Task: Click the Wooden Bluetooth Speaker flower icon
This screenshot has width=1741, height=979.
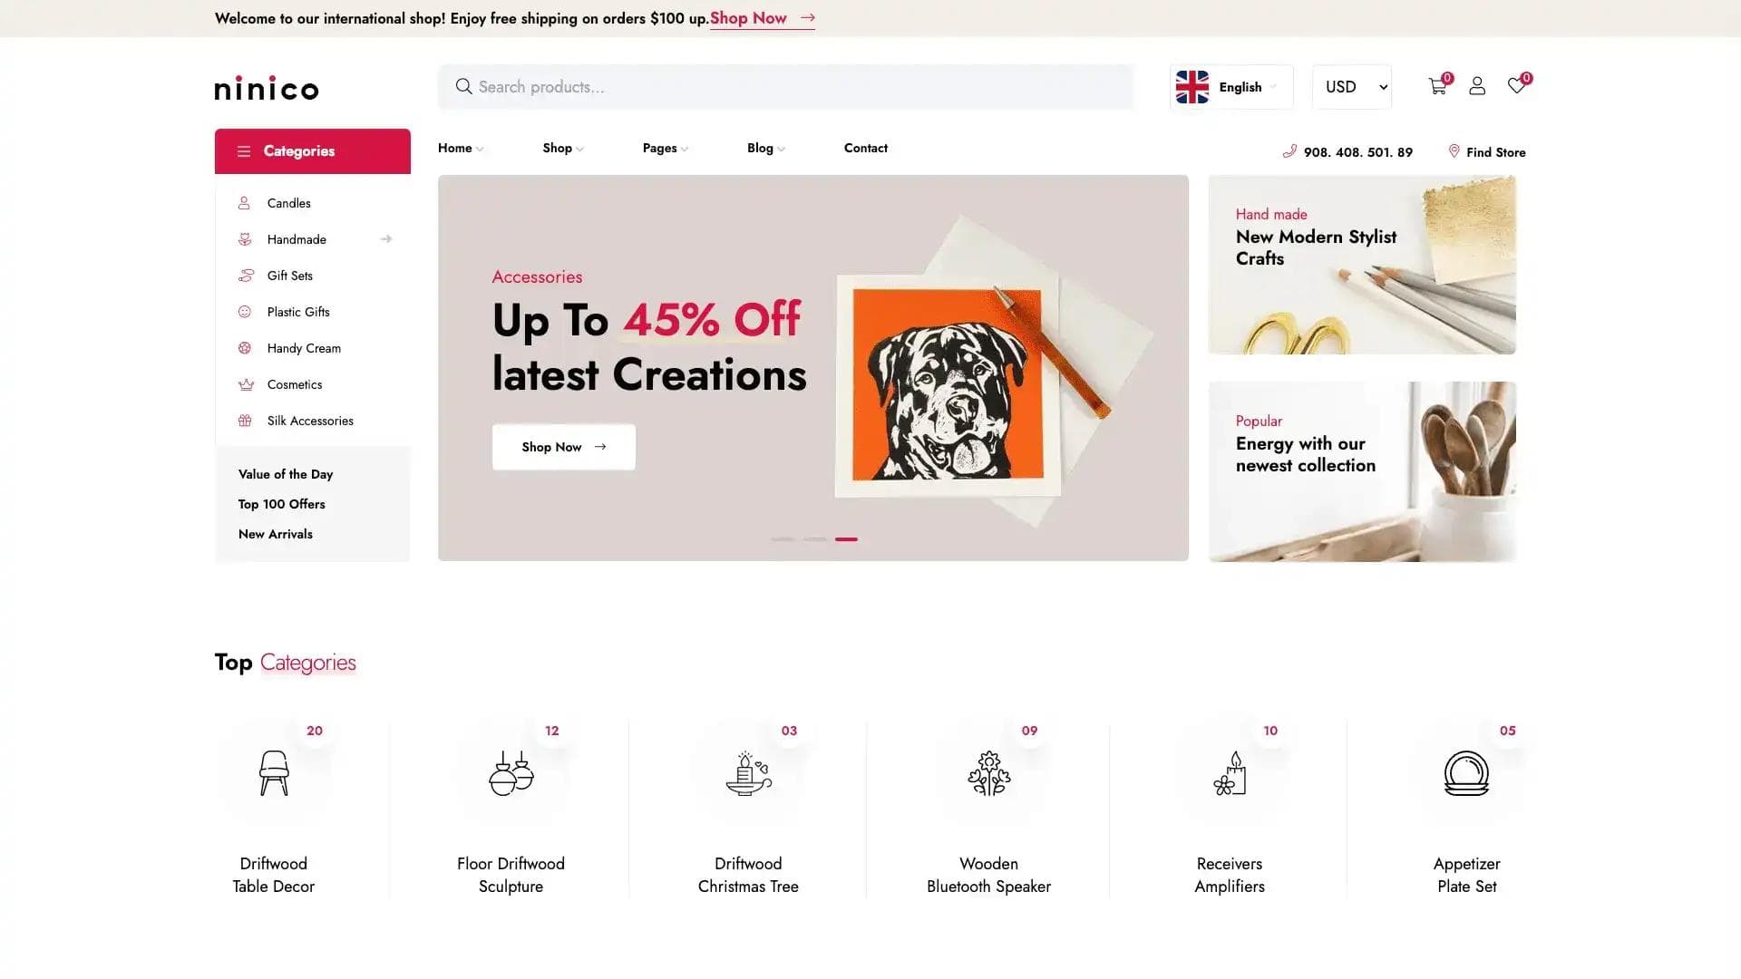Action: [x=988, y=773]
